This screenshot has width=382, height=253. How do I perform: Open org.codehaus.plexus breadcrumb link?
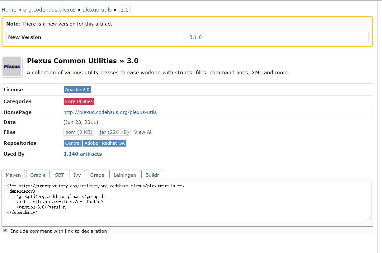50,10
